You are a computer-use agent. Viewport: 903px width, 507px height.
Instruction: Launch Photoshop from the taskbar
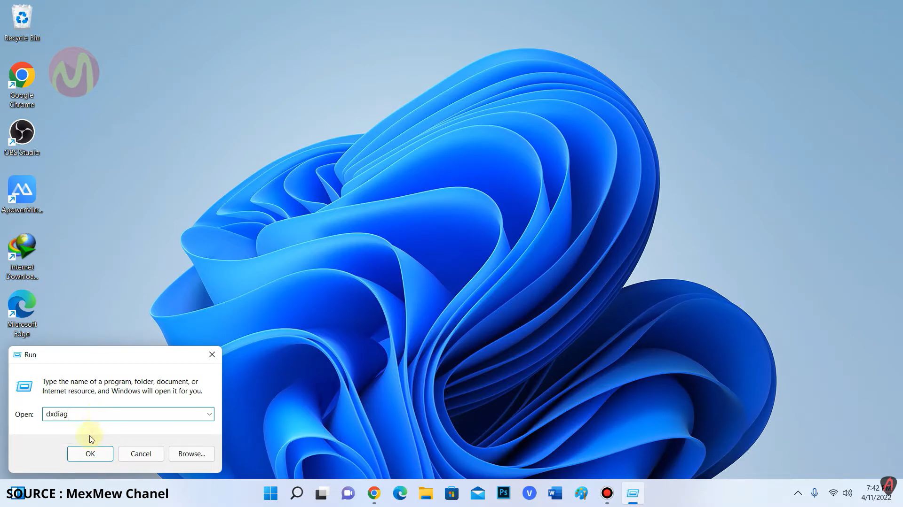[504, 493]
